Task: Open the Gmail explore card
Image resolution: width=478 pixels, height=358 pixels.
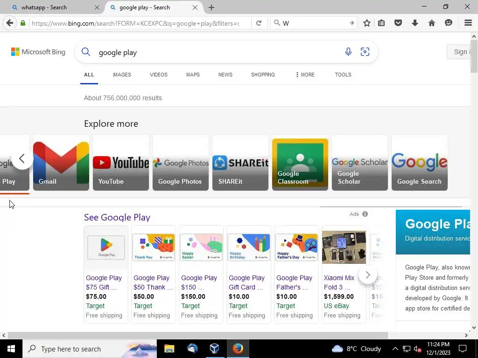Action: (61, 163)
